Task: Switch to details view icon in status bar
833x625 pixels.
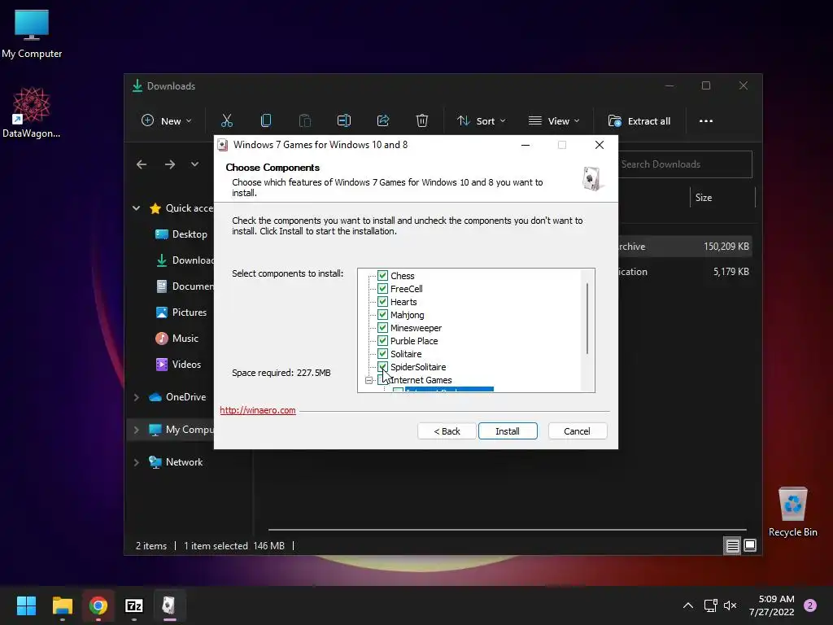Action: 732,545
